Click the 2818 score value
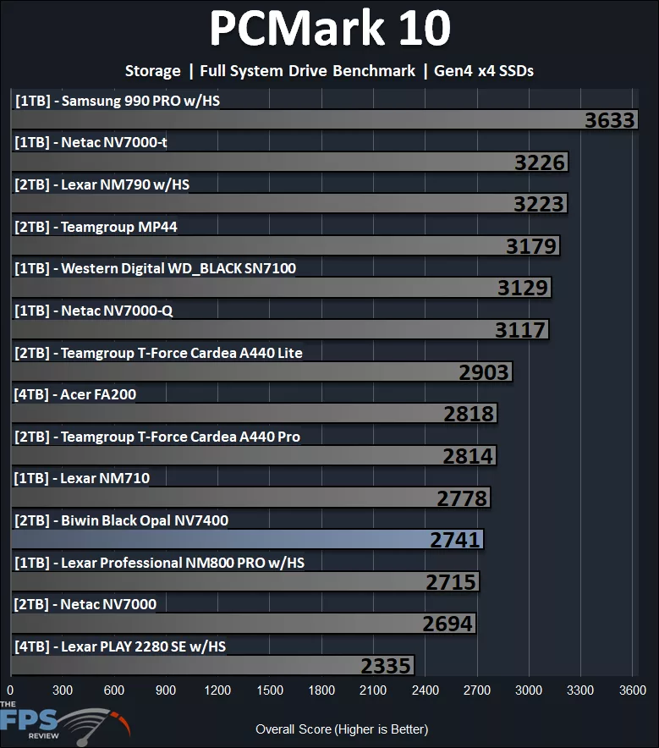This screenshot has height=748, width=659. point(469,414)
